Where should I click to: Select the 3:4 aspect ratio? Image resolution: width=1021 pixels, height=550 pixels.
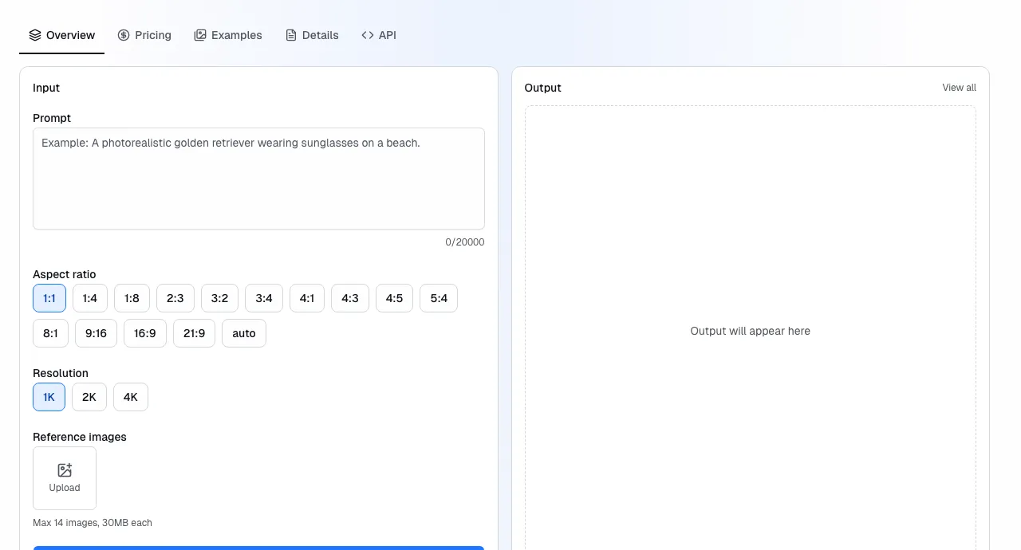coord(264,298)
